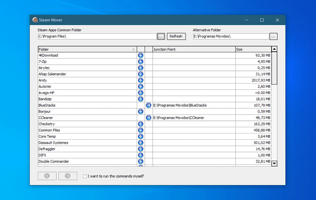Close the Steam Mover window
This screenshot has height=200, width=316.
pyautogui.click(x=278, y=20)
